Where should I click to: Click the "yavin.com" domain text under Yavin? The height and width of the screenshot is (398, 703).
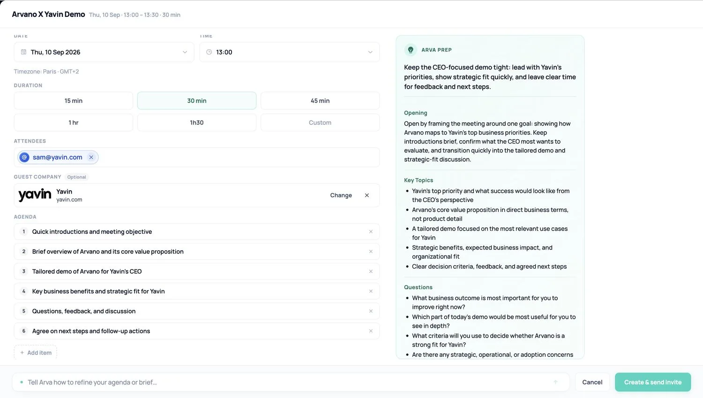pyautogui.click(x=69, y=200)
